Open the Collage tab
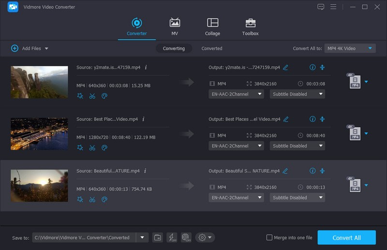 pyautogui.click(x=212, y=27)
